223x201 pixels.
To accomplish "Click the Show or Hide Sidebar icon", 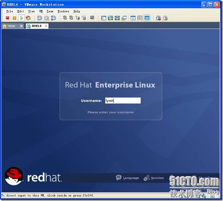I will (103, 18).
